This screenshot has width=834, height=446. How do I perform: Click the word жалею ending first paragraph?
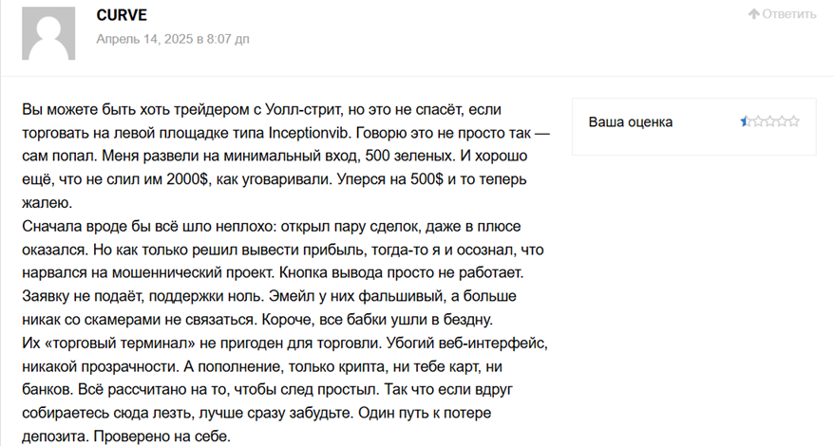coord(47,203)
